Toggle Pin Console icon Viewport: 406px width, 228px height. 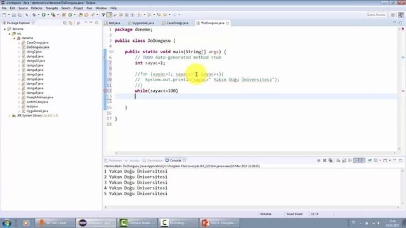[x=370, y=160]
